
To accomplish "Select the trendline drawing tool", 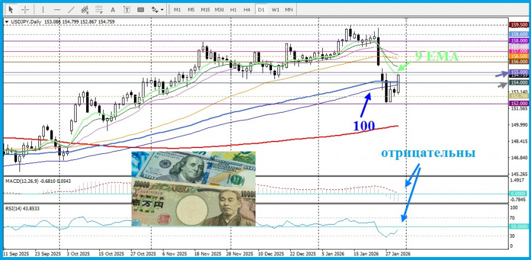I will click(71, 9).
